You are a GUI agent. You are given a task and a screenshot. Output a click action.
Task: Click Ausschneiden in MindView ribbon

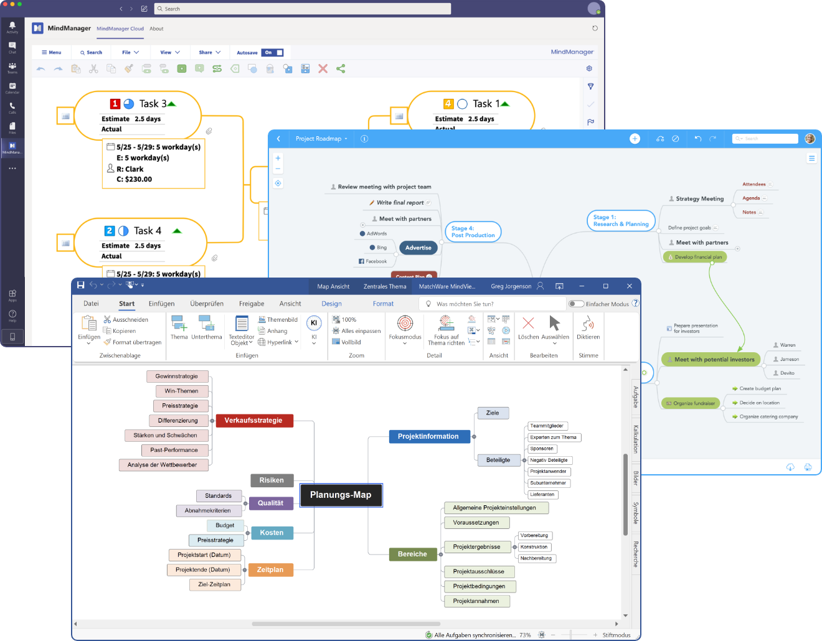[x=126, y=320]
